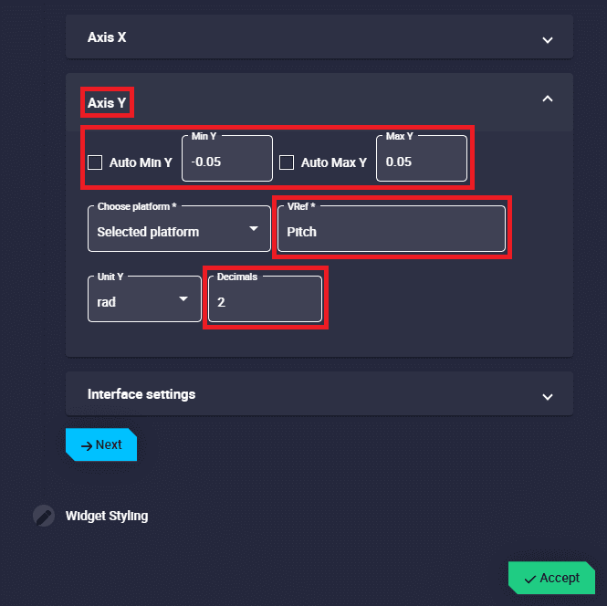Click the Axis X header title

(x=107, y=37)
